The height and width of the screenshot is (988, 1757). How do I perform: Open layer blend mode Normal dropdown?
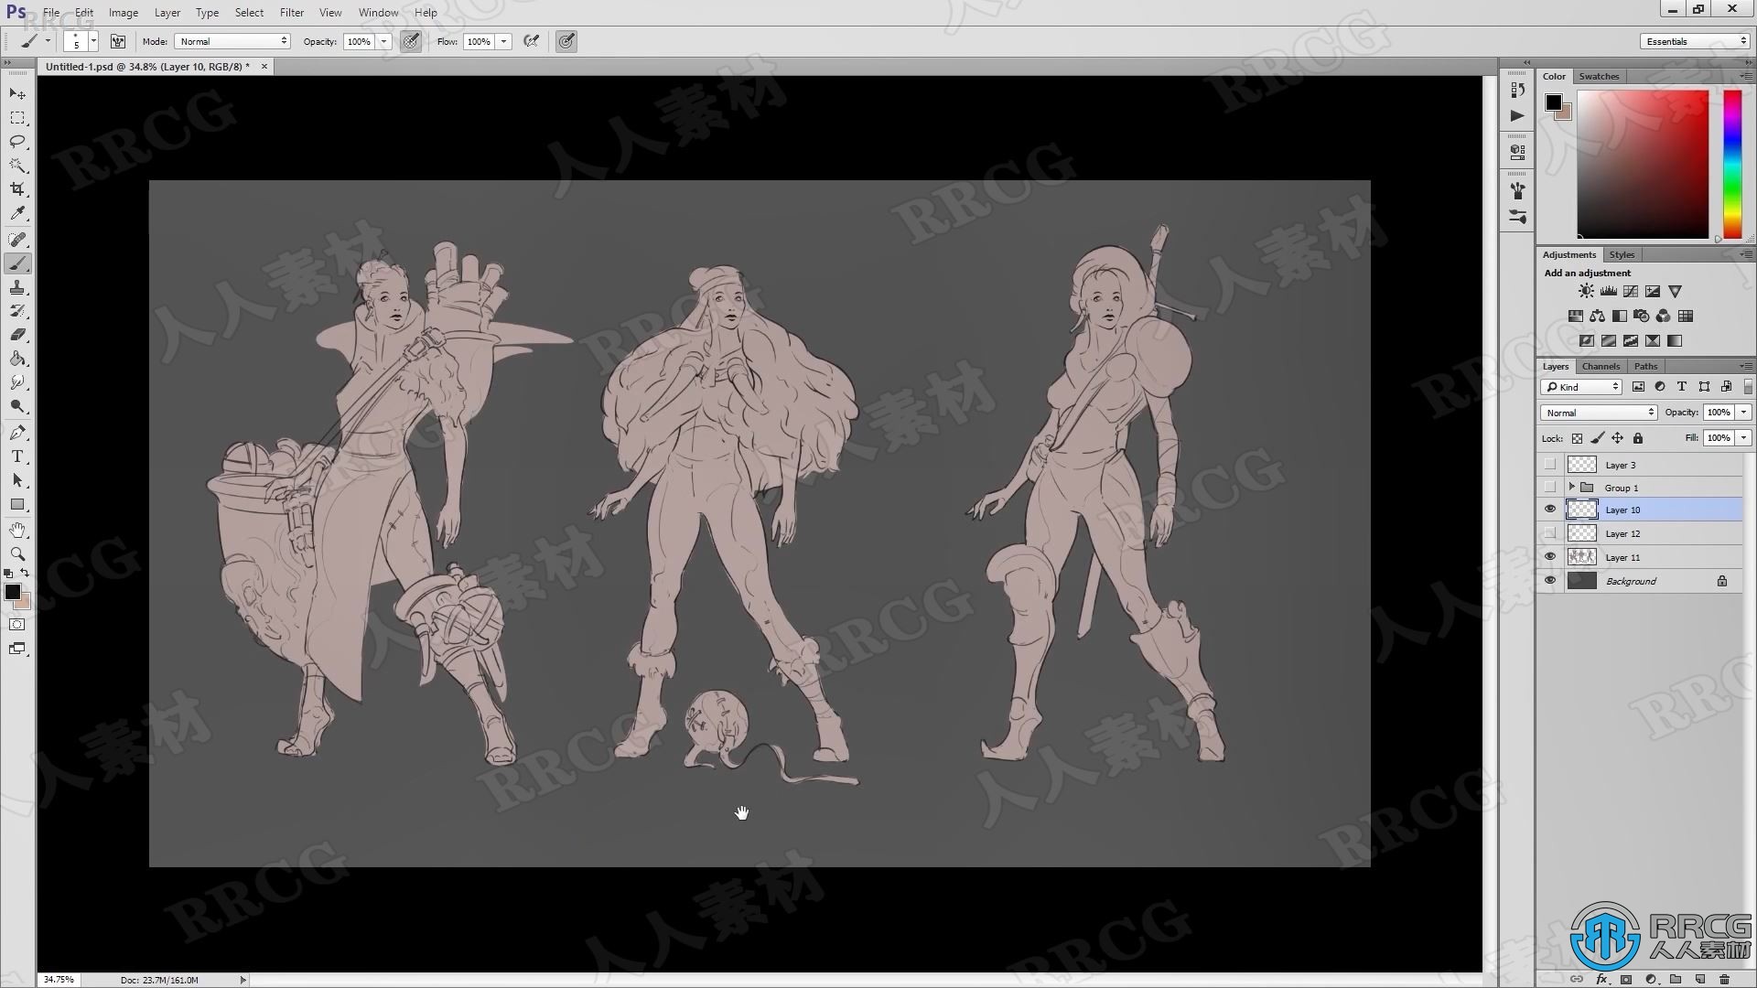click(x=1599, y=413)
